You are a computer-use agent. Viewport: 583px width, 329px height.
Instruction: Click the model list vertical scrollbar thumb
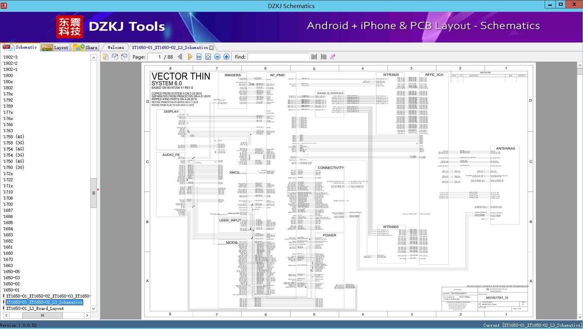94,193
